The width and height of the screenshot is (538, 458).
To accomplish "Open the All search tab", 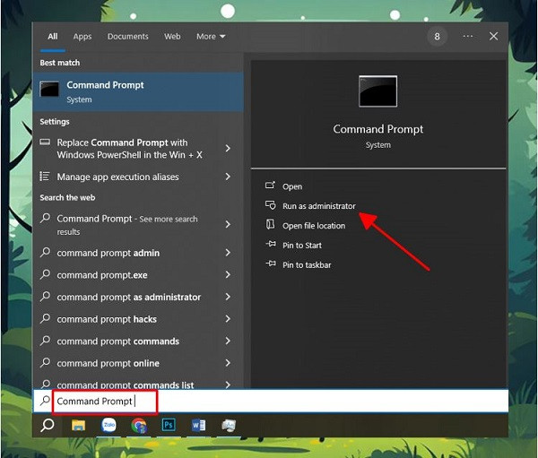I will (x=53, y=37).
